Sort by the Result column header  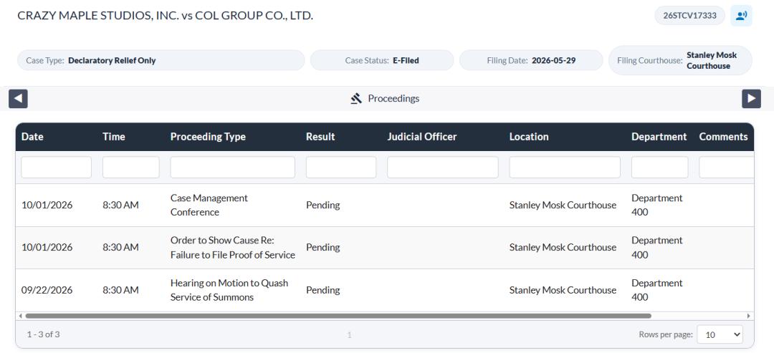point(320,137)
